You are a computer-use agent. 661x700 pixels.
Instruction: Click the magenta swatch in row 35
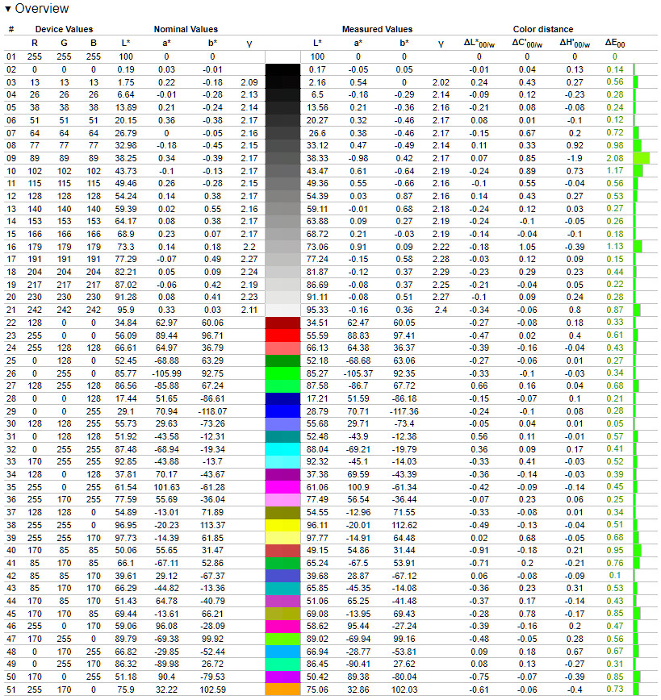282,487
